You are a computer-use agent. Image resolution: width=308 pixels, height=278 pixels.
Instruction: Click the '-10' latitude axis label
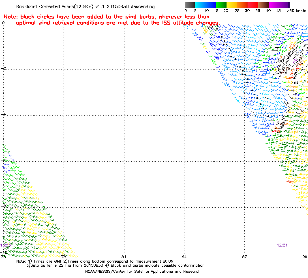(x=4, y=252)
